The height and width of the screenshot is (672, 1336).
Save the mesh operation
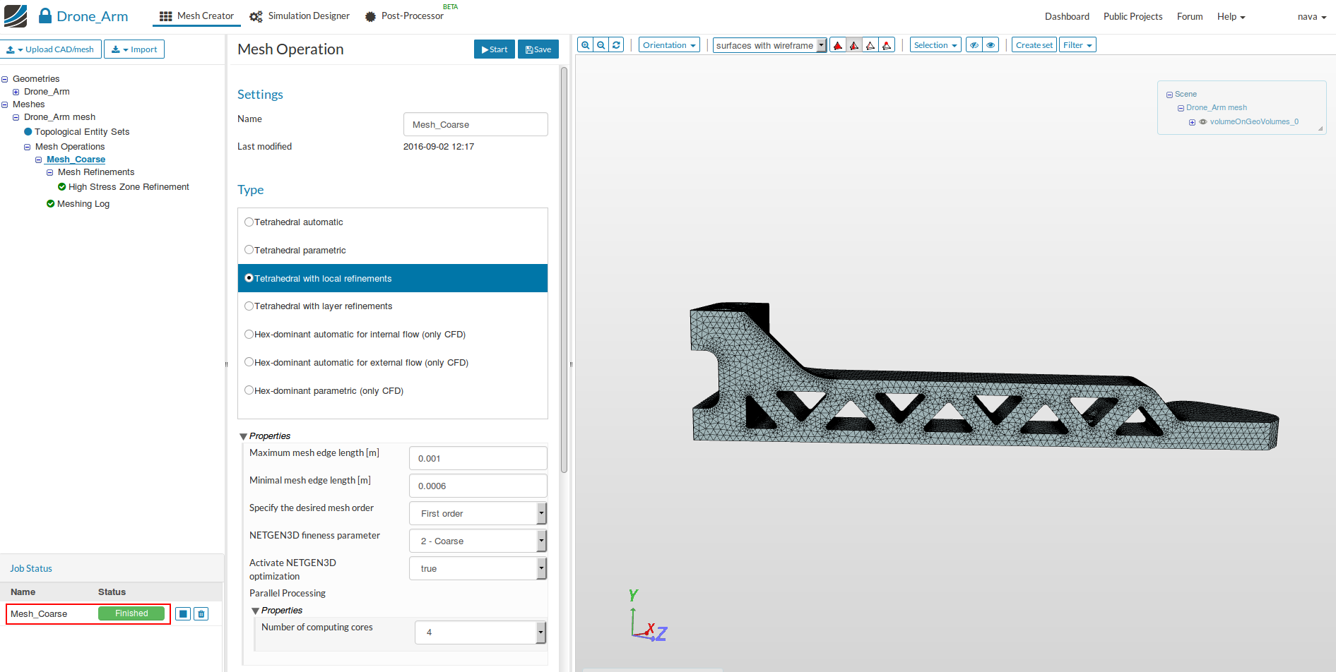pos(538,49)
